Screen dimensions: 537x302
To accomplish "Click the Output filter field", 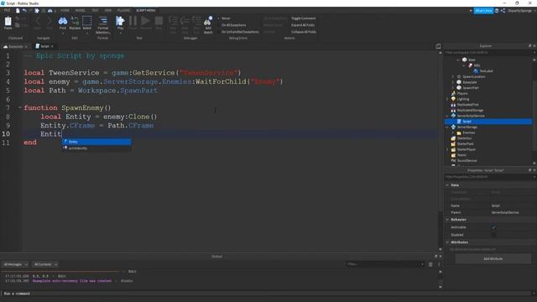I will tap(385, 264).
